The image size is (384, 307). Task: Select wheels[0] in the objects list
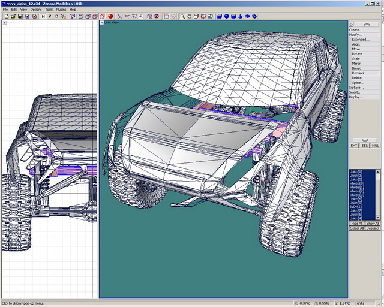(358, 182)
